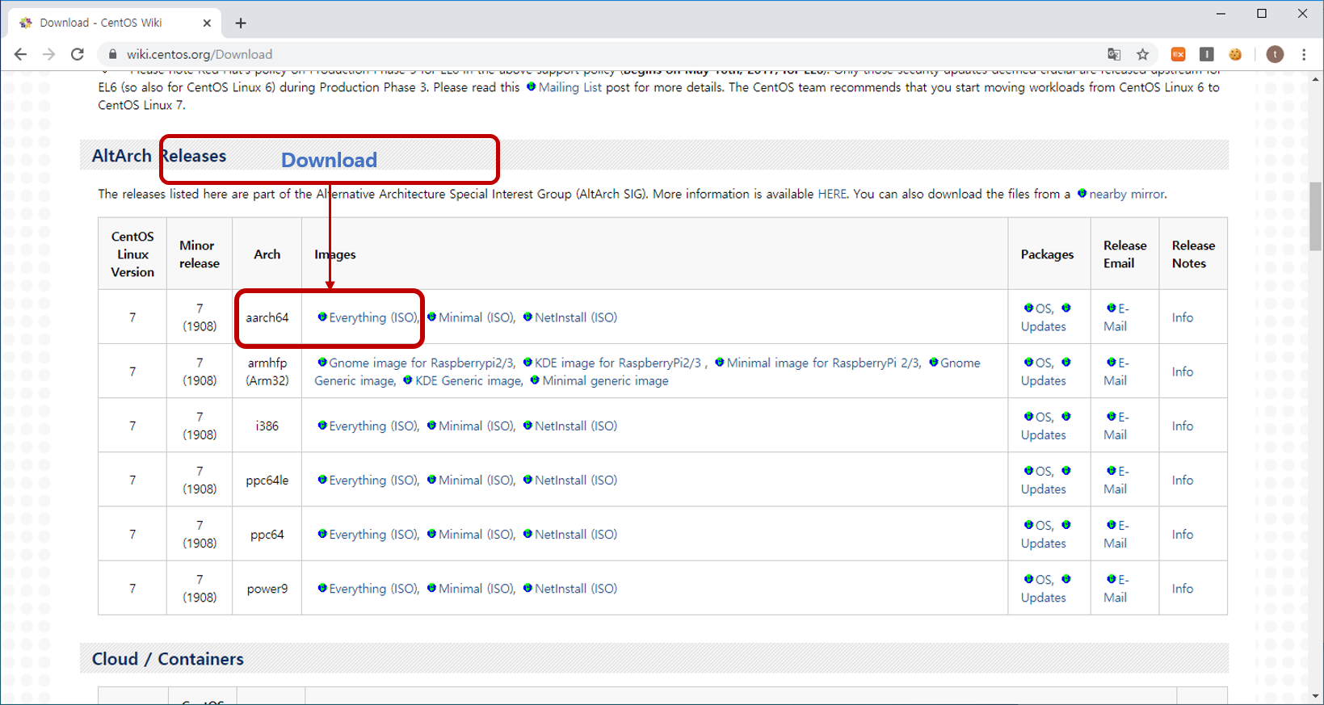The height and width of the screenshot is (705, 1324).
Task: Select the Download - CentOS Wiki tab
Action: click(x=116, y=23)
